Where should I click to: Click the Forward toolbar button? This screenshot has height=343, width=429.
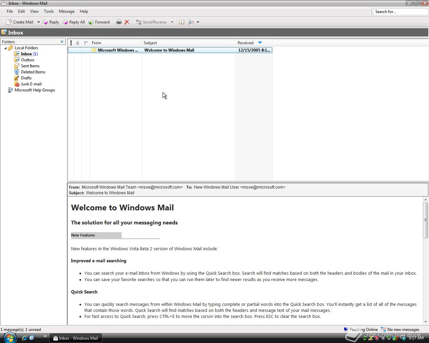coord(99,22)
